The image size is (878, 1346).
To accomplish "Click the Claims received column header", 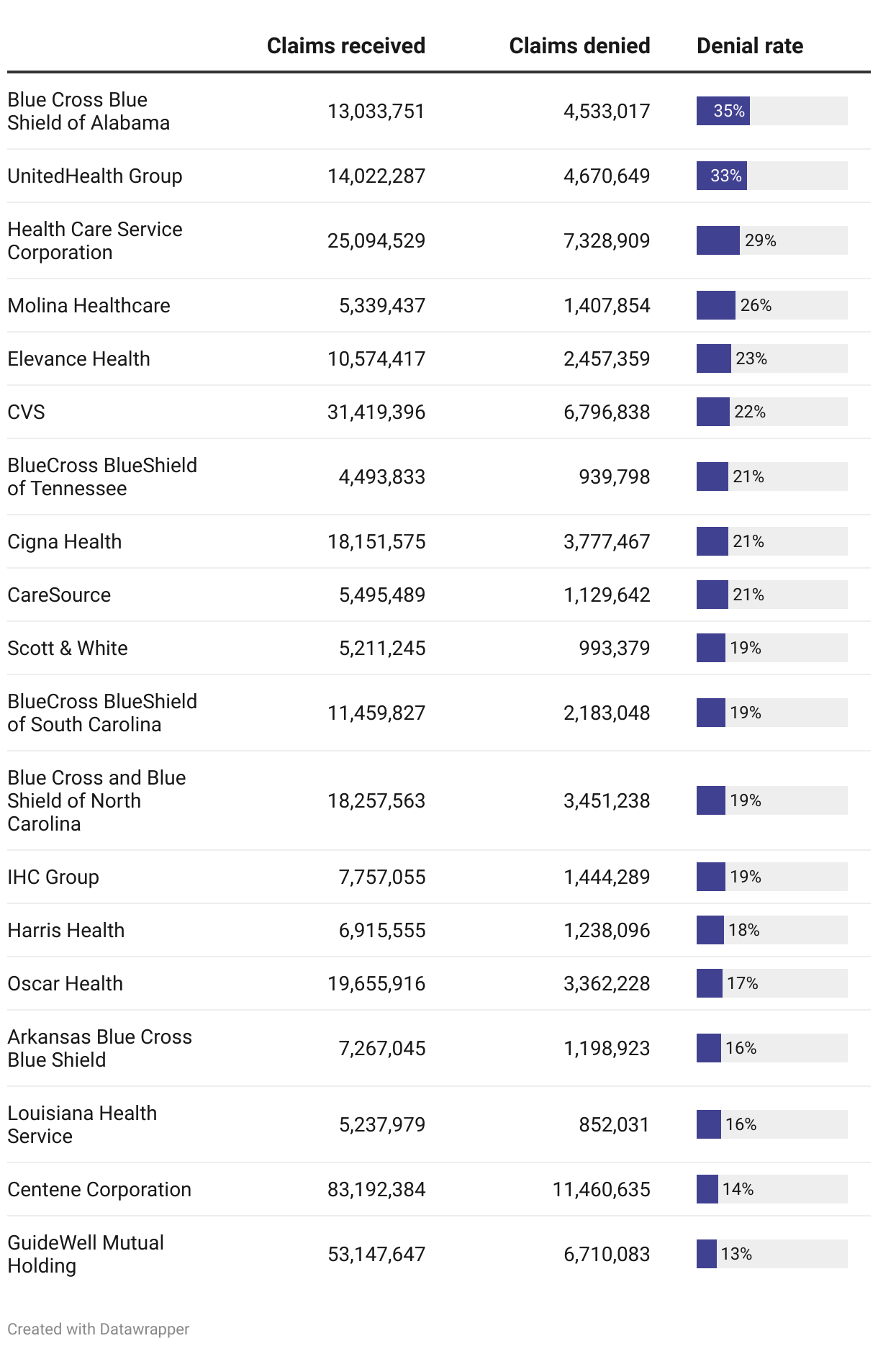I will coord(346,46).
